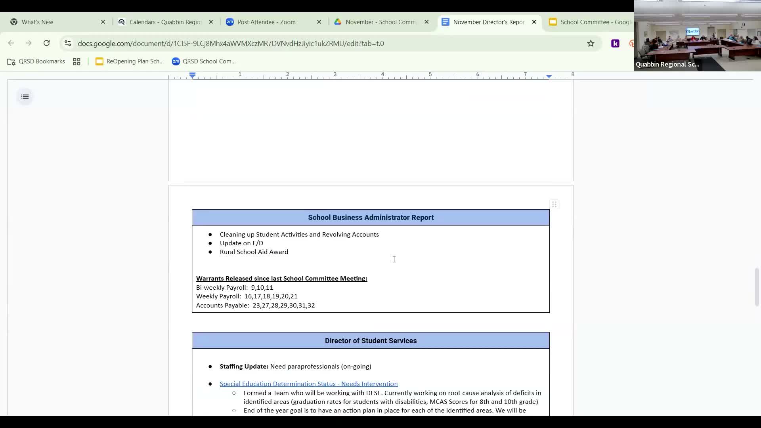This screenshot has width=761, height=428.
Task: Open the bookmarks apps grid icon
Action: 76,61
